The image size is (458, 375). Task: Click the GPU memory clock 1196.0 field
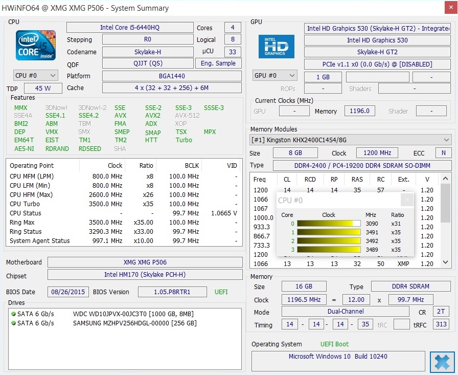(x=359, y=111)
